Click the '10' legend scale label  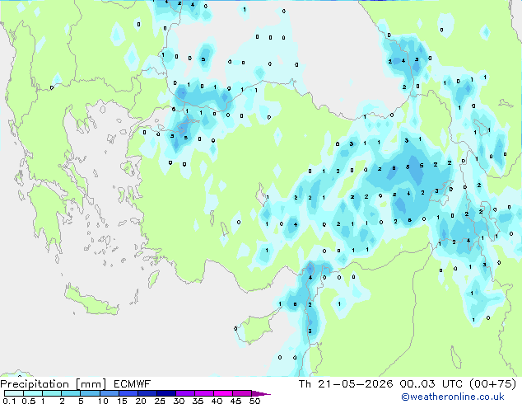click(103, 401)
